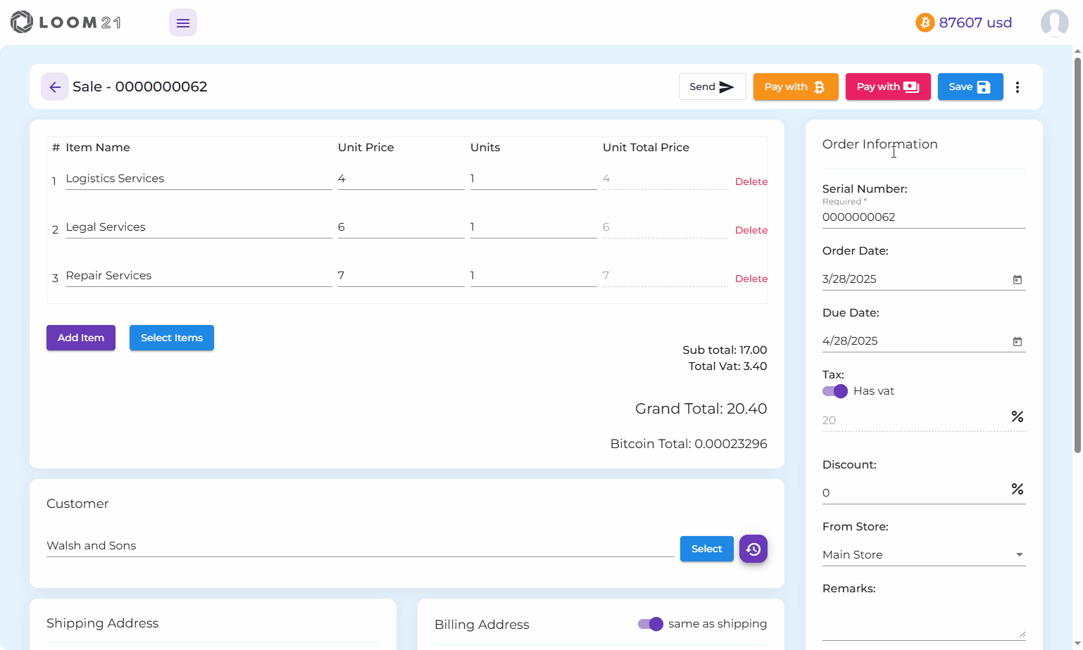Click the Bitcoin Total text
Screen dimensions: 1083x650
689,444
